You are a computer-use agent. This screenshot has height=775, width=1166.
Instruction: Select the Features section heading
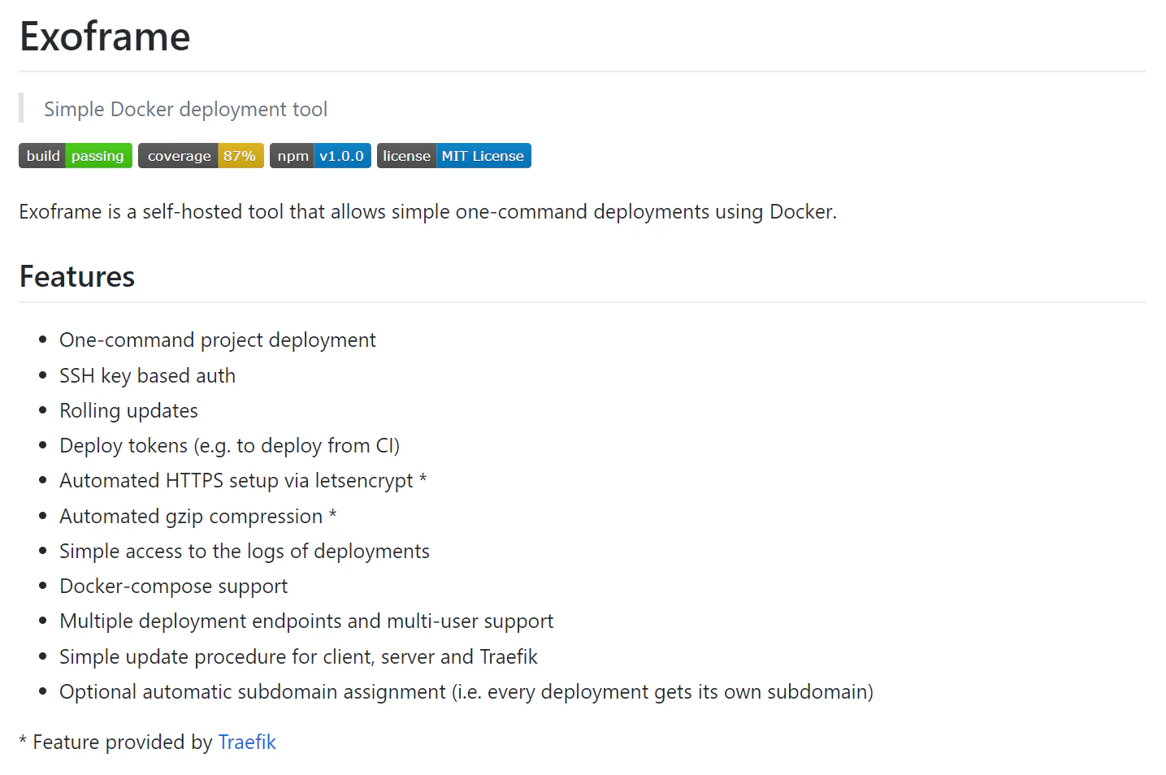click(x=77, y=277)
